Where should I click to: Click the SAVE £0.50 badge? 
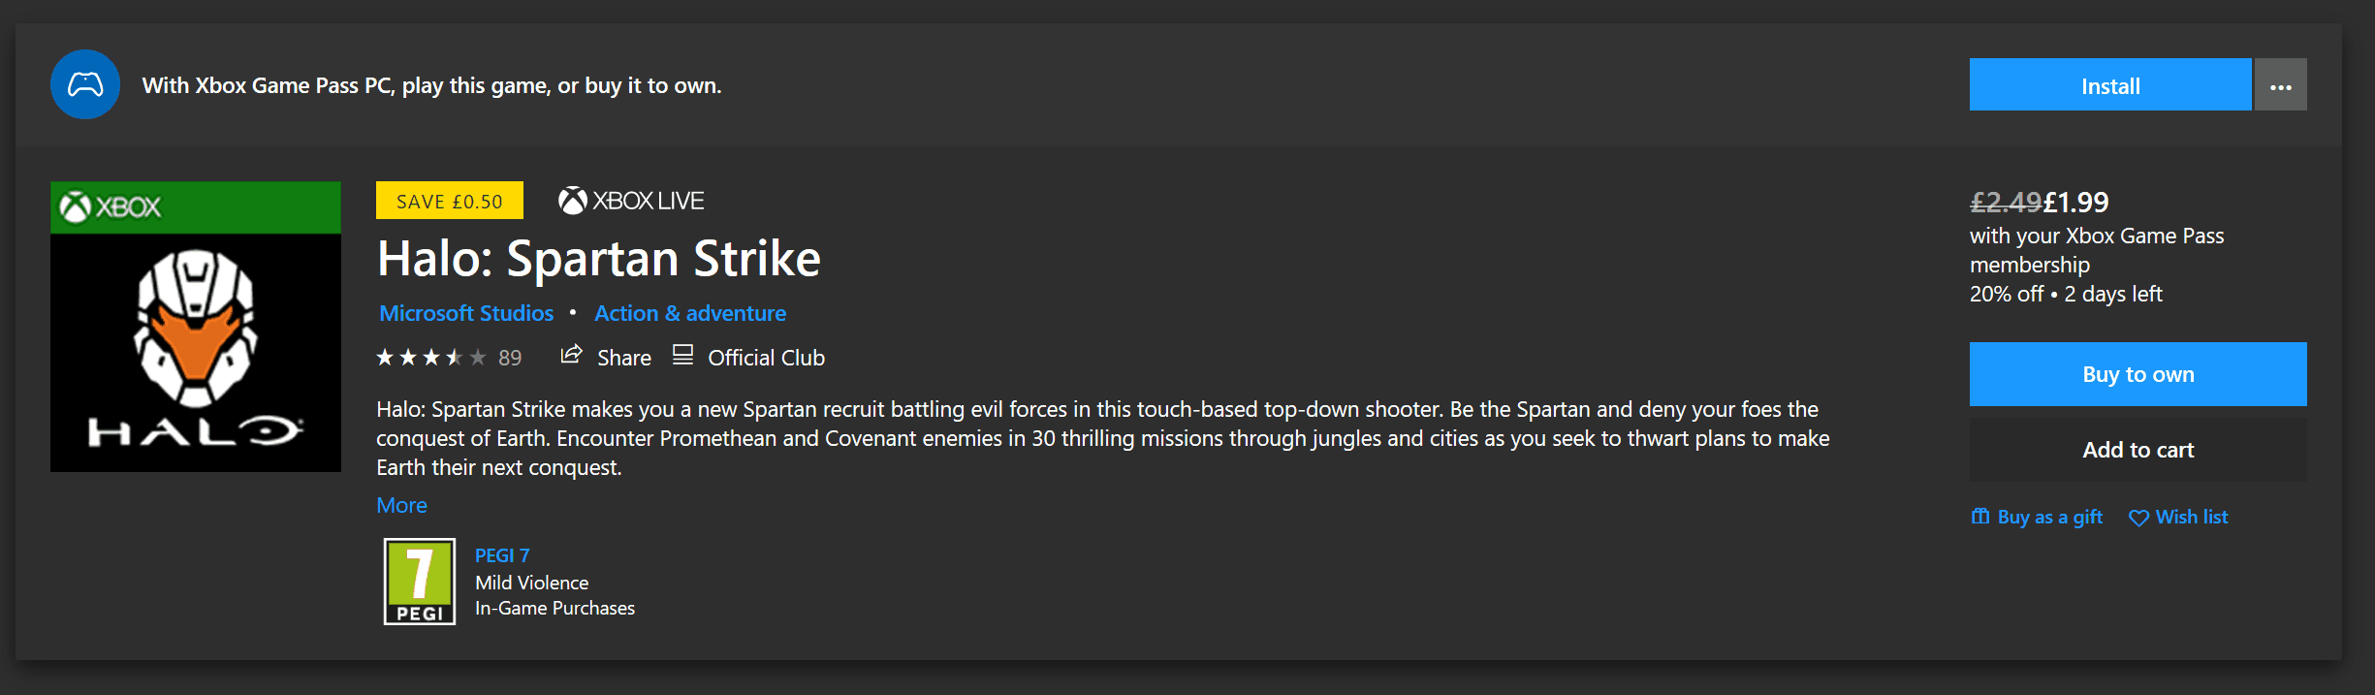coord(450,201)
